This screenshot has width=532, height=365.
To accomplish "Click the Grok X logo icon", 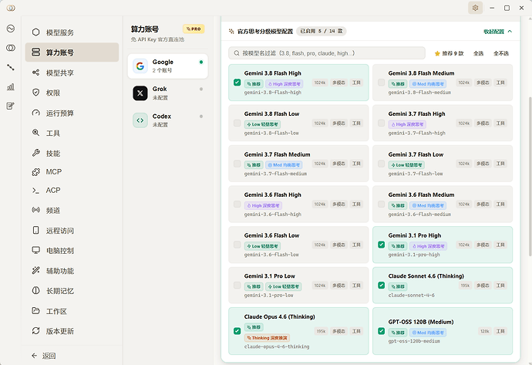I will (140, 93).
